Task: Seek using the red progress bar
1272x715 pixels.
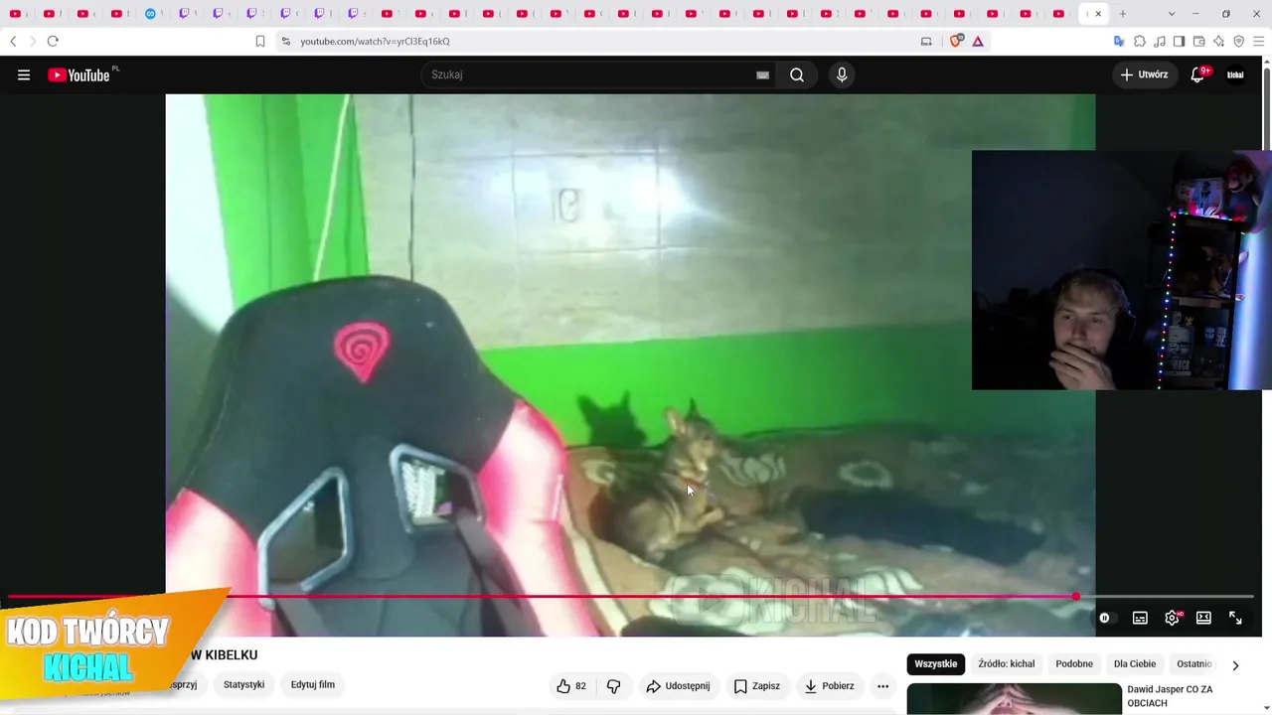Action: coord(630,597)
